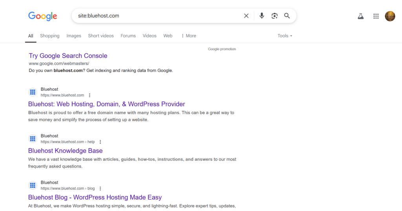This screenshot has width=402, height=211.
Task: Switch to the Shopping tab
Action: tap(50, 36)
